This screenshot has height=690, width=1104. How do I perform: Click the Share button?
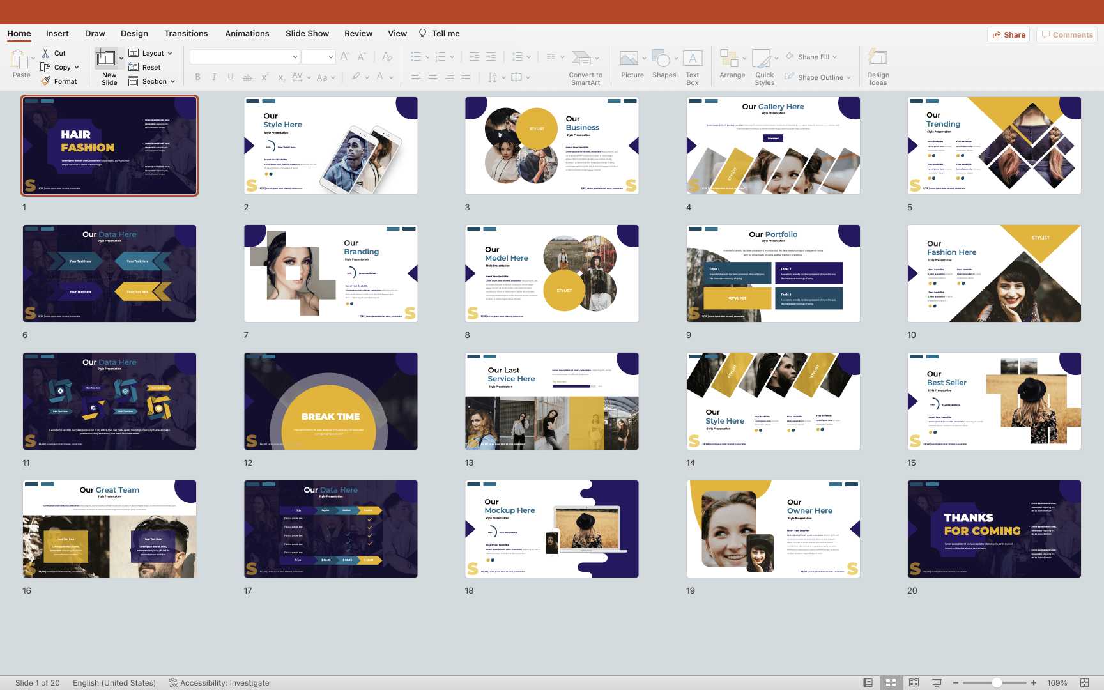click(1009, 34)
